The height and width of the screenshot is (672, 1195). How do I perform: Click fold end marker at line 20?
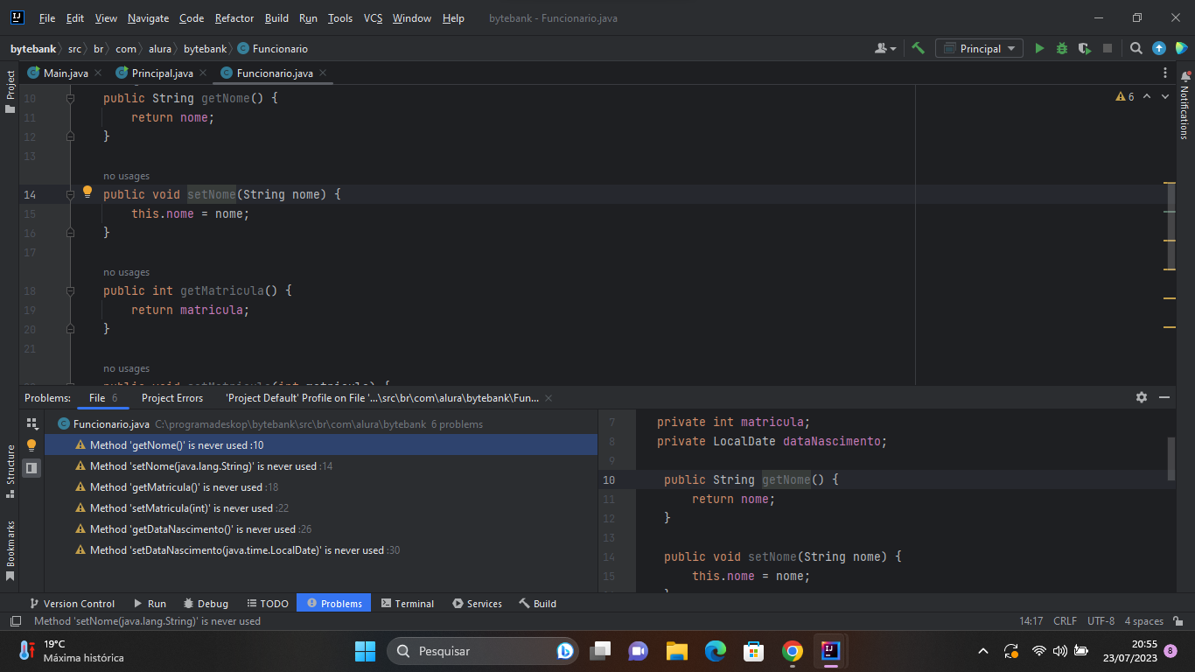point(71,329)
